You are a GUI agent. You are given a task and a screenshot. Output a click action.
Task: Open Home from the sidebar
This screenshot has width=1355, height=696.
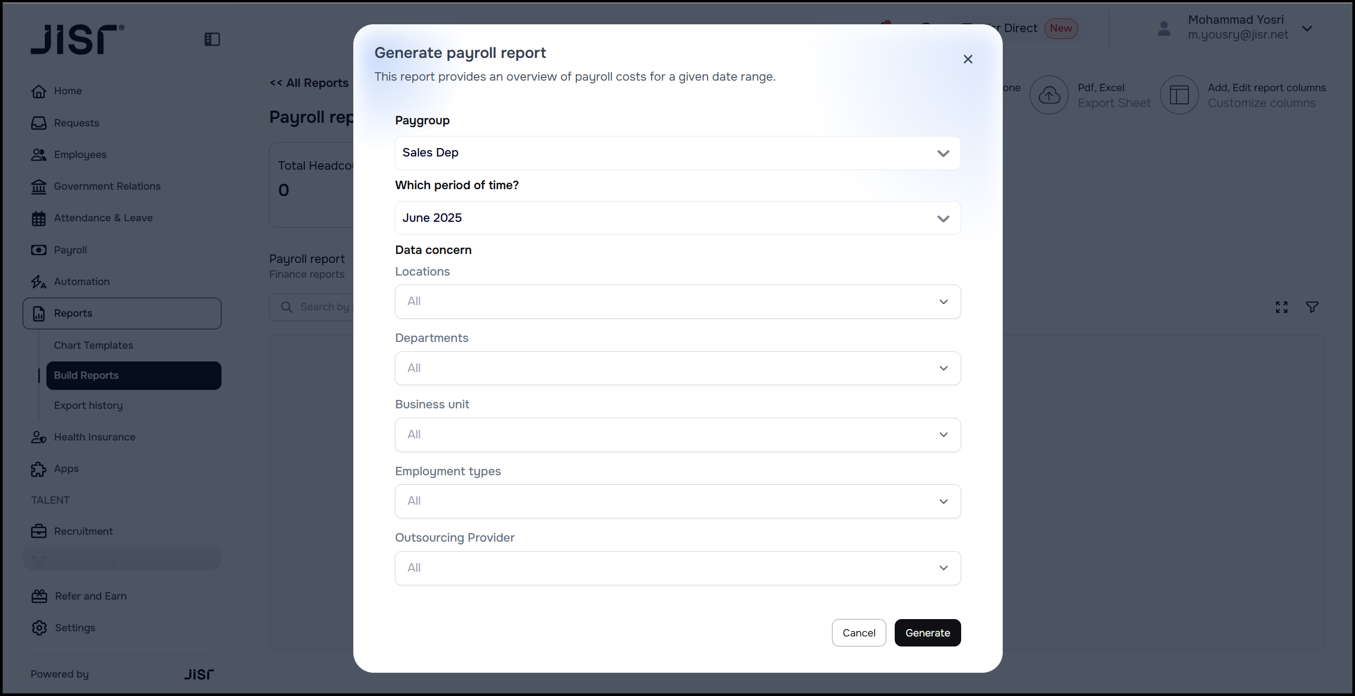coord(67,91)
